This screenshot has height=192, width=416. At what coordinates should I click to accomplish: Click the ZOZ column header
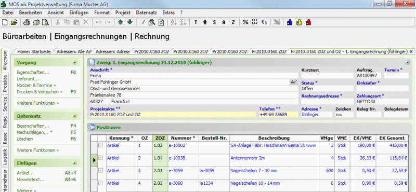point(160,138)
